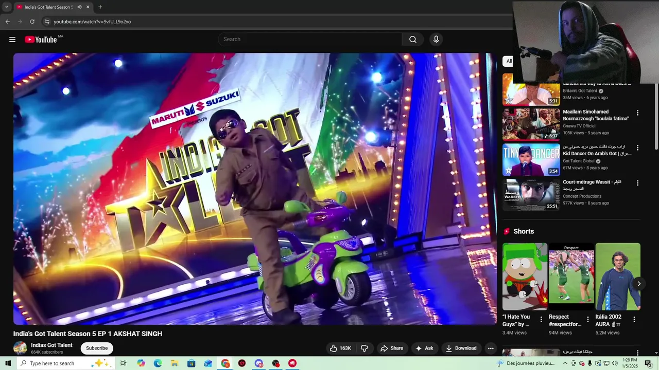This screenshot has width=659, height=370.
Task: Open the YouTube guide hamburger menu
Action: click(x=12, y=40)
